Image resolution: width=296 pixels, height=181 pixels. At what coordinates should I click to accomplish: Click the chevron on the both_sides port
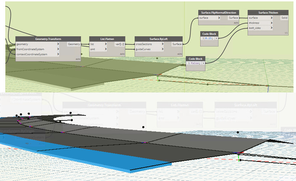(272, 28)
